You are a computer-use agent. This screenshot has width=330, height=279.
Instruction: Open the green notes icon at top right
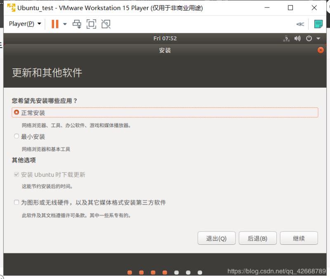click(x=318, y=24)
